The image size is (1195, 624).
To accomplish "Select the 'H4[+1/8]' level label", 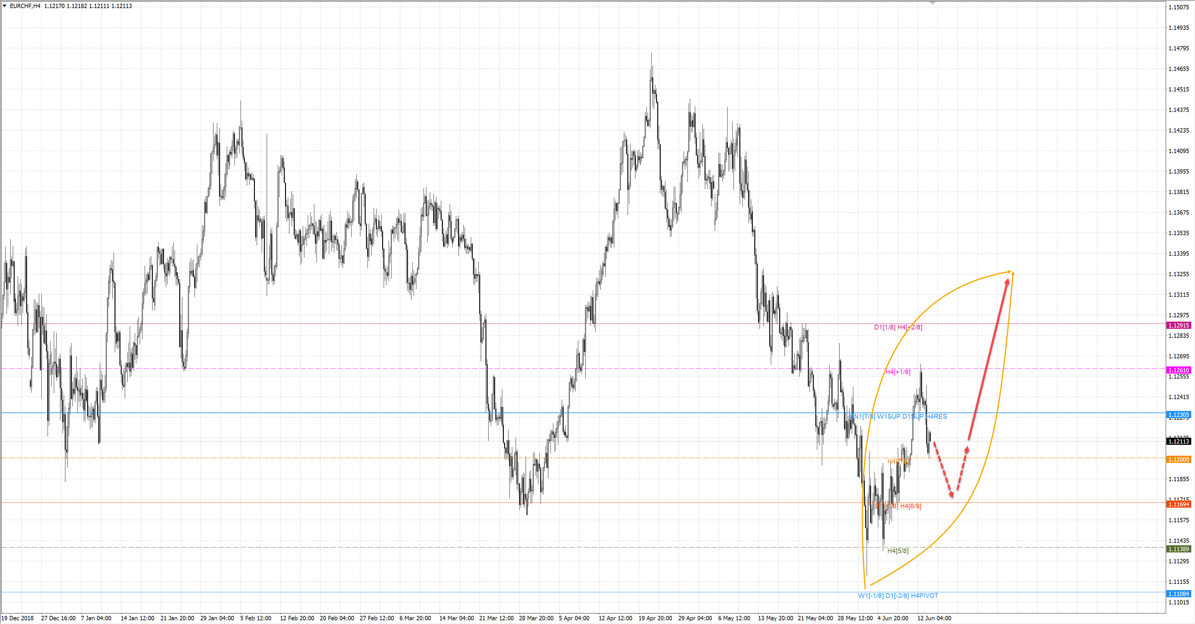I will [x=897, y=372].
